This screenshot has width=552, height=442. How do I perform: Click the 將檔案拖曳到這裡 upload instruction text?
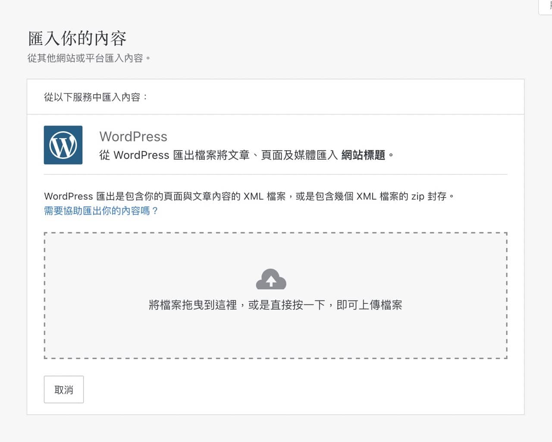click(x=276, y=305)
